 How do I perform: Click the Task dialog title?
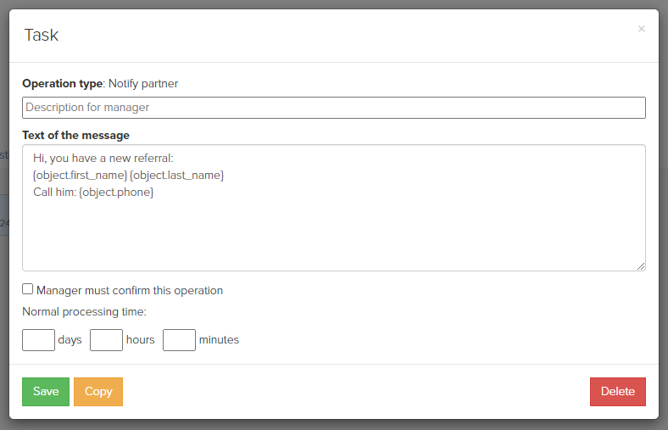point(42,35)
